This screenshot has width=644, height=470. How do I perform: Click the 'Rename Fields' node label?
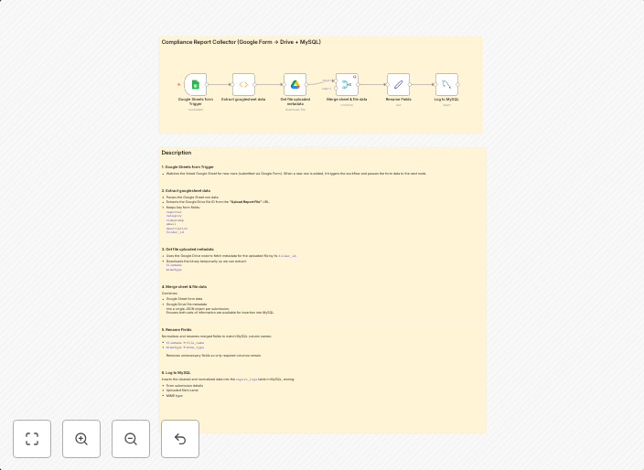(399, 100)
